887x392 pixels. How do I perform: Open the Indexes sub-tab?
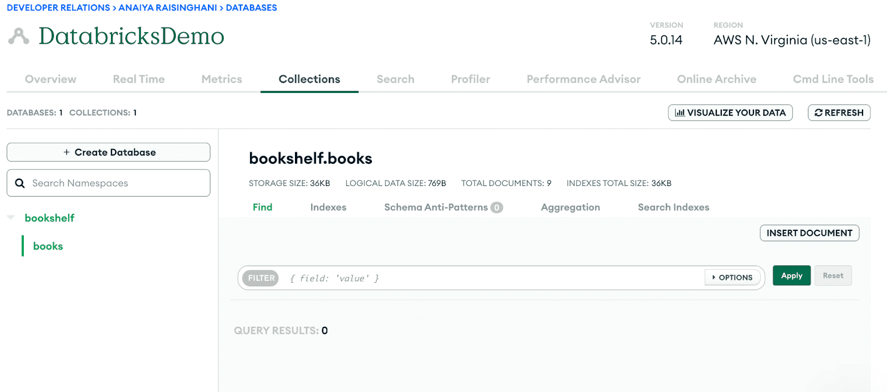click(x=328, y=207)
